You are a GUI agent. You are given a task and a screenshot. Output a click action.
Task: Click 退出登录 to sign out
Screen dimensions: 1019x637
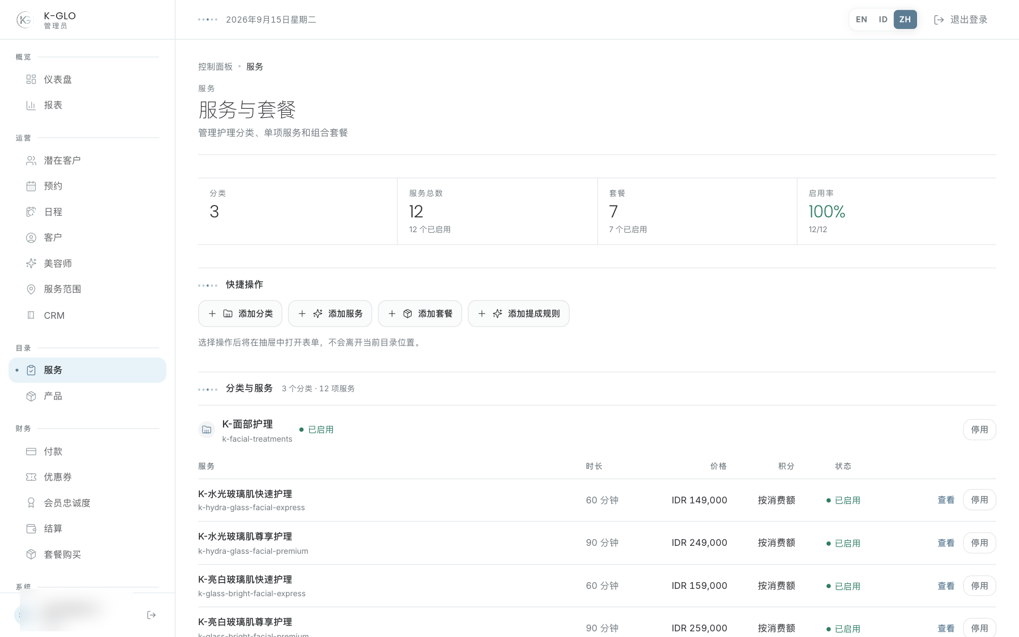point(961,20)
